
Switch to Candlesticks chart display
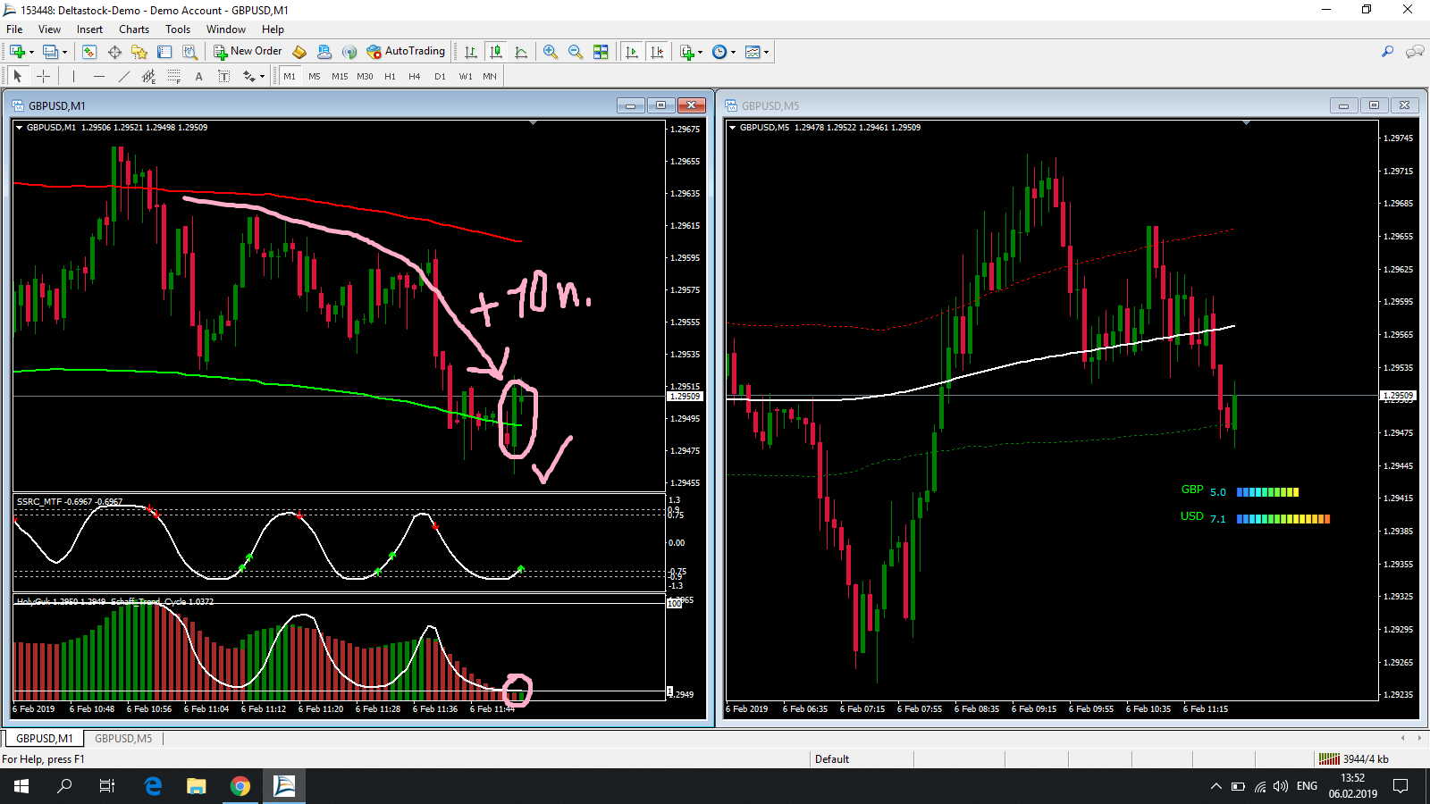(496, 52)
